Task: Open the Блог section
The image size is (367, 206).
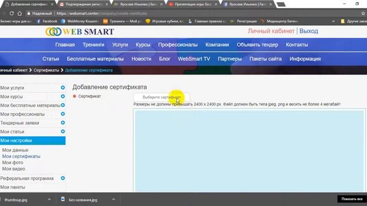Action: [165, 59]
